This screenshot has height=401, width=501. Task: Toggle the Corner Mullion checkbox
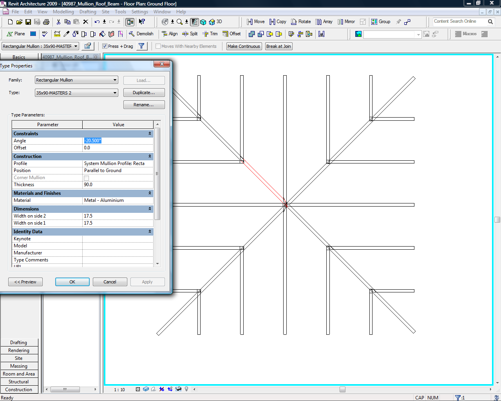(x=87, y=178)
